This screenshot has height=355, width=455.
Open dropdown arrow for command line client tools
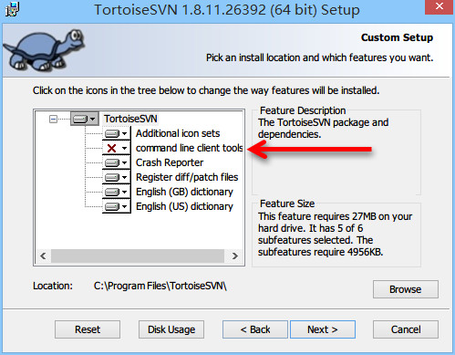tap(124, 149)
